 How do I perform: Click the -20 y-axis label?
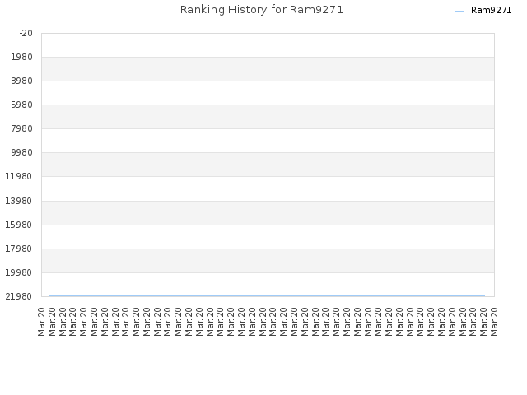[26, 33]
